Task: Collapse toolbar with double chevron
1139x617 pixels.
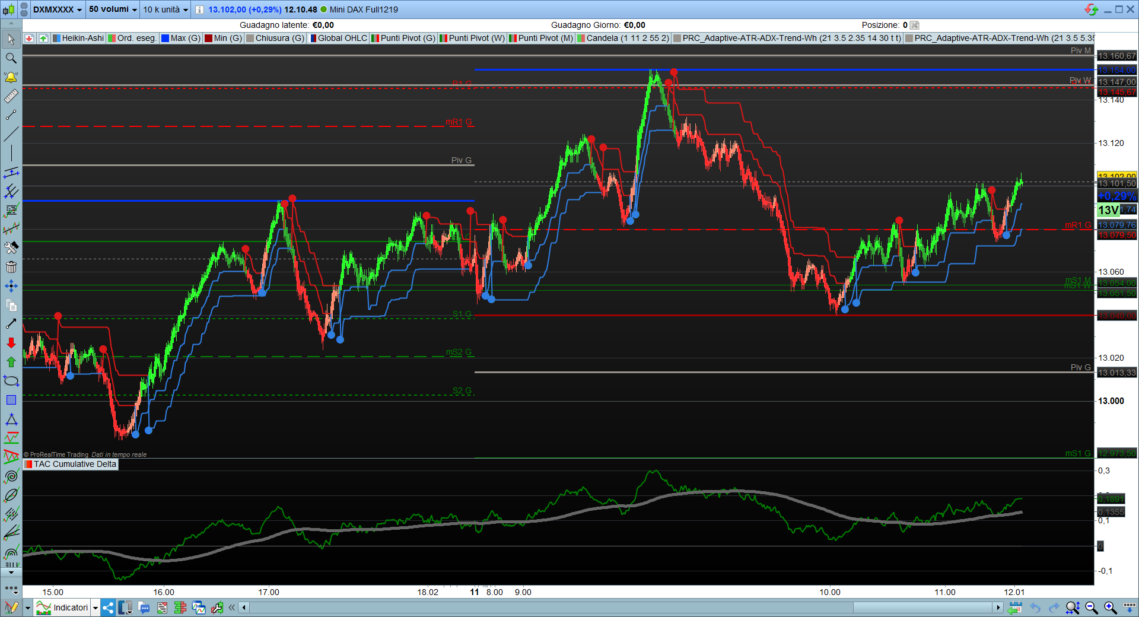Action: tap(231, 608)
